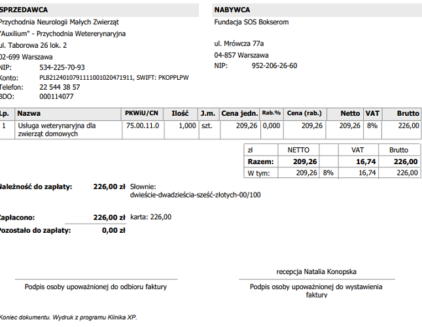
Task: Click the 'VAT' column header in items table
Action: coord(372,114)
